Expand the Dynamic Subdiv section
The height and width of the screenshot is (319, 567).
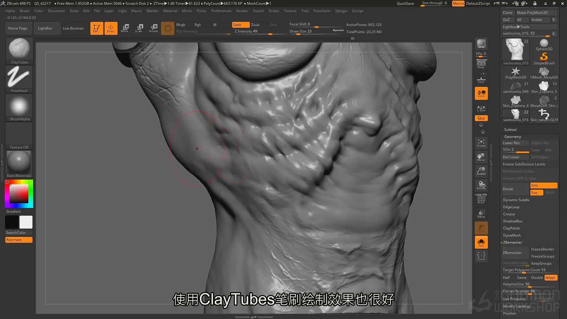(516, 200)
